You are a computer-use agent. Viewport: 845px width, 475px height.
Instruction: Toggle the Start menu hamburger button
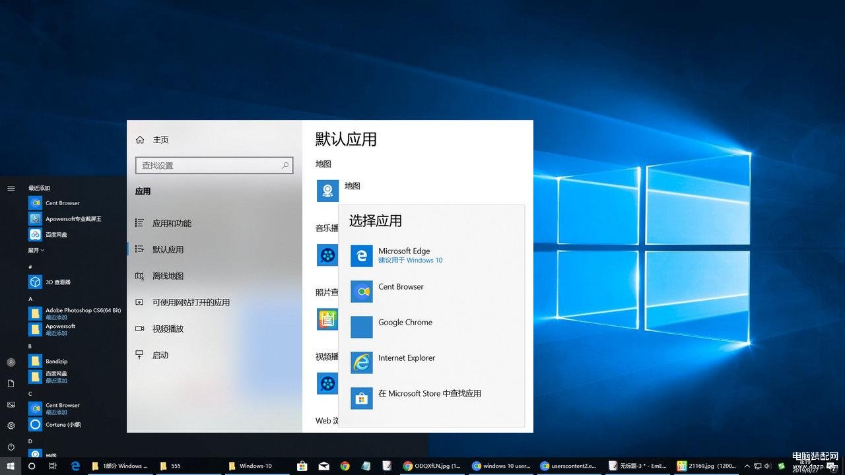11,188
